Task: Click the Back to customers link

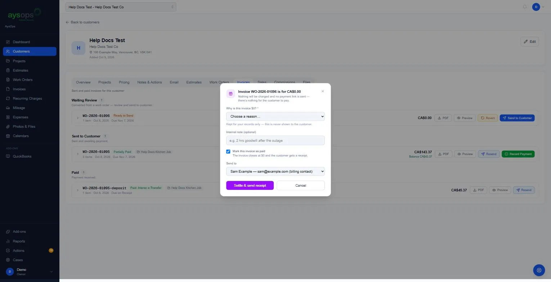Action: [82, 22]
